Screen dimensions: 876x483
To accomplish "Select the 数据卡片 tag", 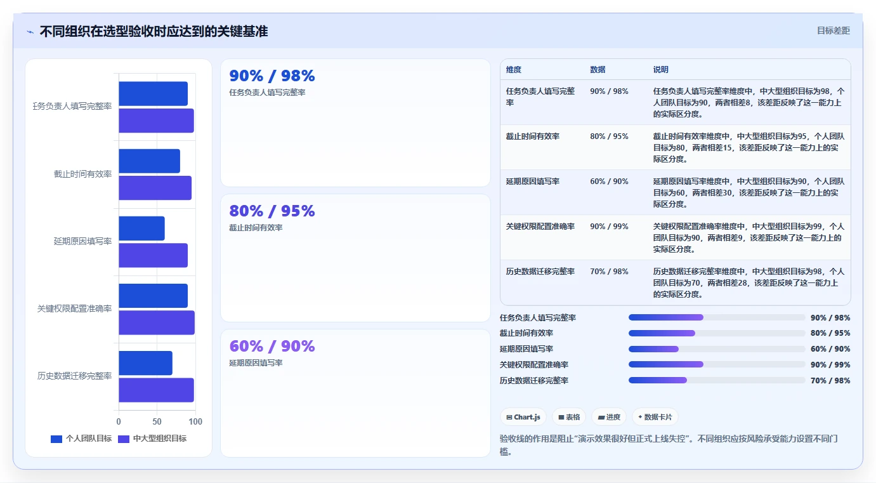I will tap(655, 417).
